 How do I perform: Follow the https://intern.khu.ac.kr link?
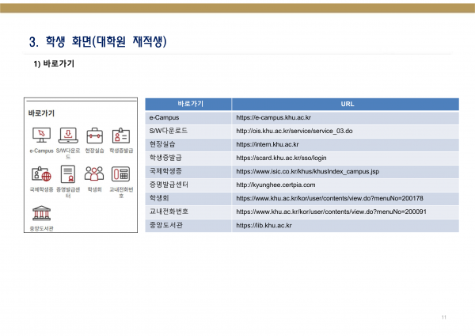point(268,144)
